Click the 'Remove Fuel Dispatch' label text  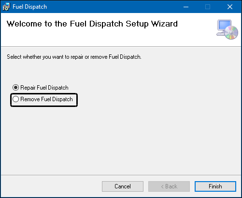tap(46, 99)
